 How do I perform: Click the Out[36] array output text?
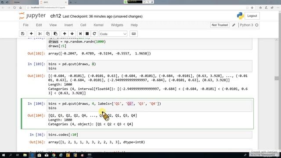tap(97, 142)
